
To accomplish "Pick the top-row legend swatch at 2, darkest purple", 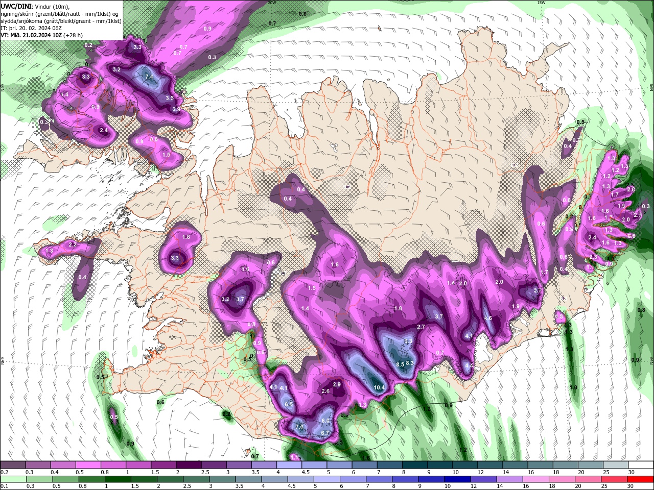I will pos(189,465).
